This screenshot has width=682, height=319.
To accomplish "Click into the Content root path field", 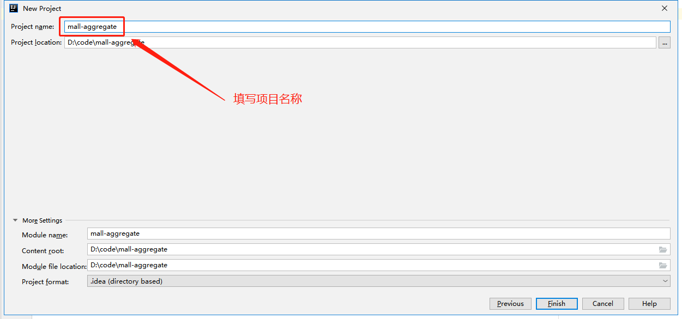I will [379, 249].
